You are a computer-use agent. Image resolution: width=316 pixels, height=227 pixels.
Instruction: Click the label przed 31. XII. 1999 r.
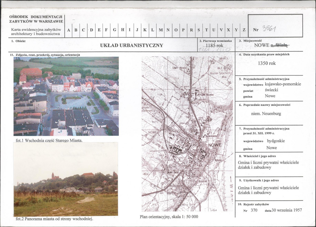click(x=259, y=133)
